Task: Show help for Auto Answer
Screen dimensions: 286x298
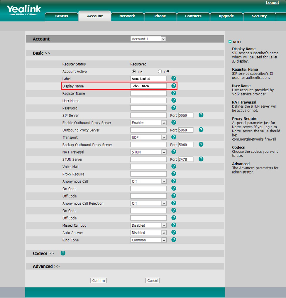Action: 174,233
